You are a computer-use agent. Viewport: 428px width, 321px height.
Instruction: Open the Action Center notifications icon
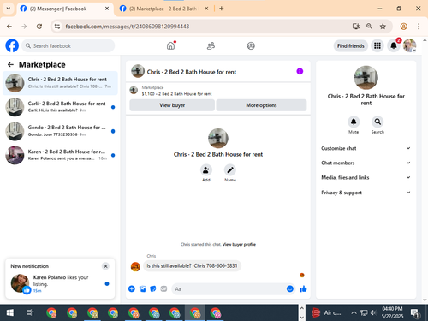click(x=414, y=313)
